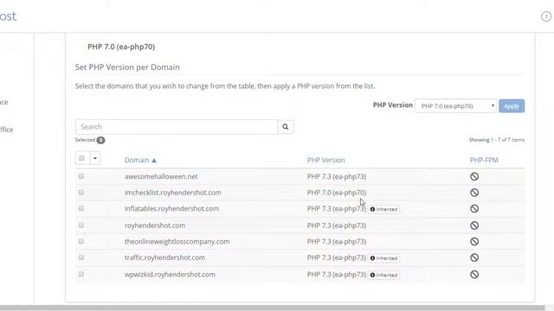
Task: Click inflatables.royhendershot.com domain name
Action: click(x=171, y=209)
